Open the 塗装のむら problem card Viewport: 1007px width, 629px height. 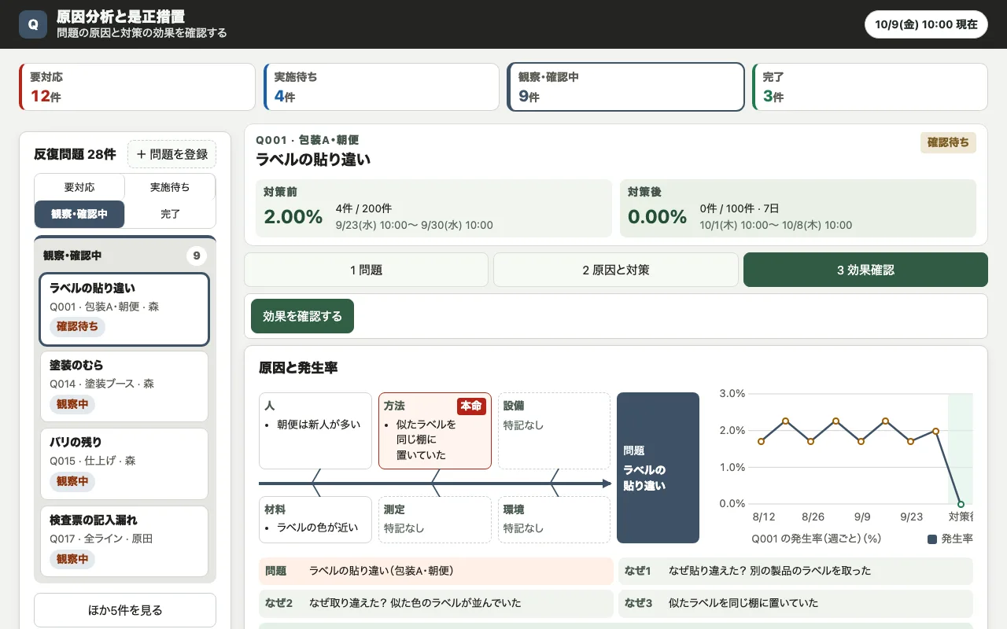coord(124,386)
